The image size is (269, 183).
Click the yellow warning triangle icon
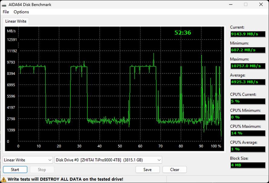pos(3,179)
